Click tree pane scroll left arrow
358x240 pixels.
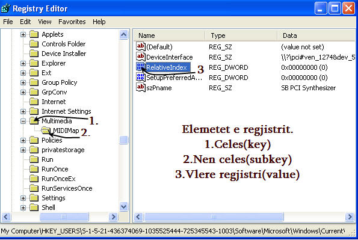pyautogui.click(x=6, y=217)
